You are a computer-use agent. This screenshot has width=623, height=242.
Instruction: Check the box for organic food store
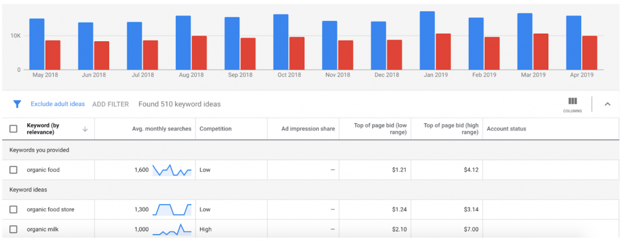pos(14,209)
